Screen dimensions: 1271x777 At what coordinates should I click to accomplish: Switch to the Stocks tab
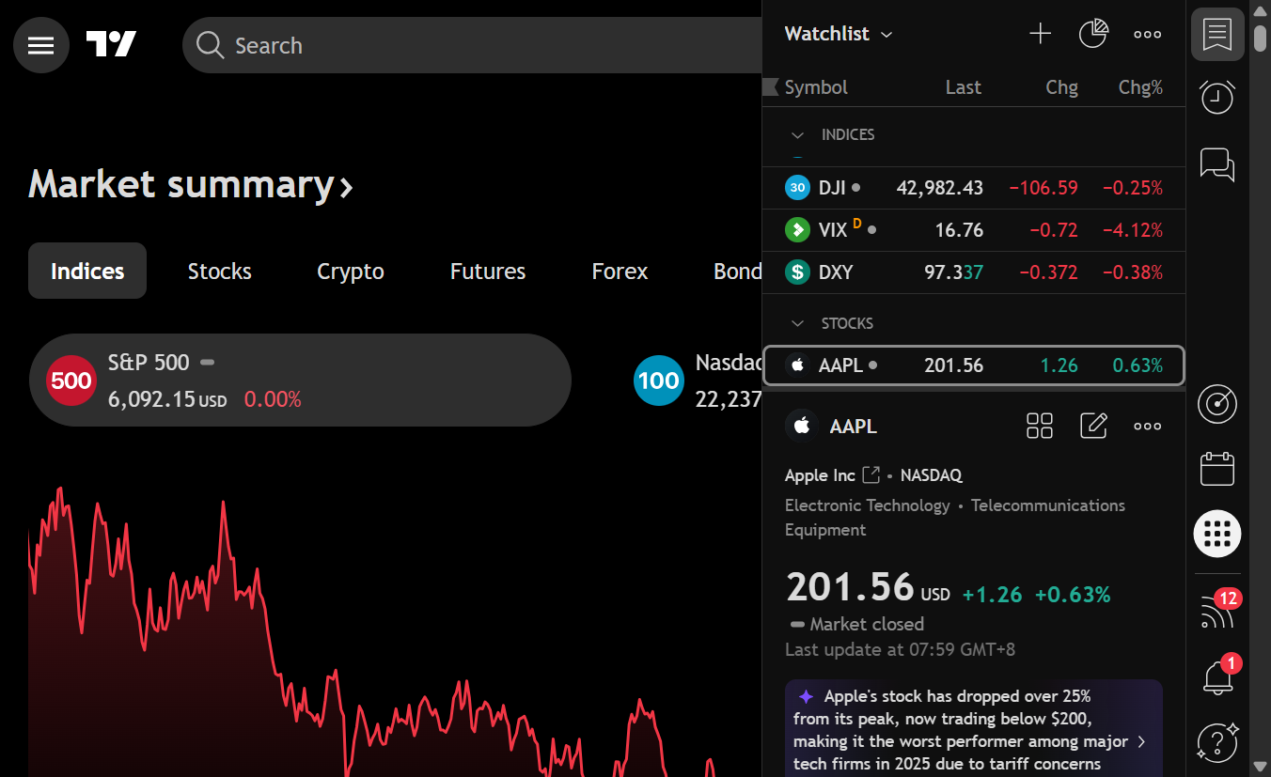[x=220, y=271]
